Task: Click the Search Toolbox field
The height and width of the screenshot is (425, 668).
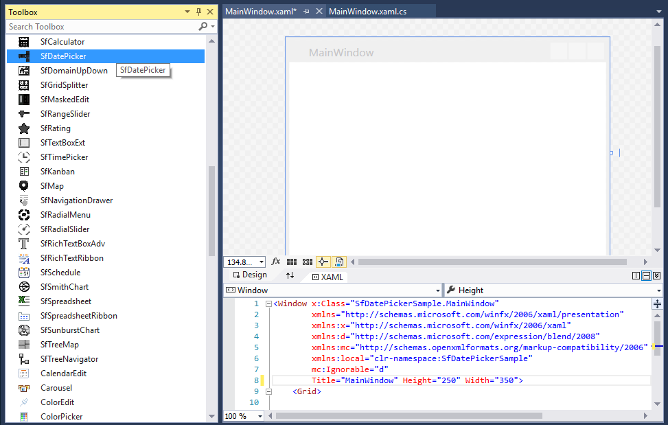Action: 102,27
